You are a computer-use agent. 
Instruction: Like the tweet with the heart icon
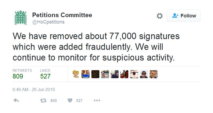[70, 100]
